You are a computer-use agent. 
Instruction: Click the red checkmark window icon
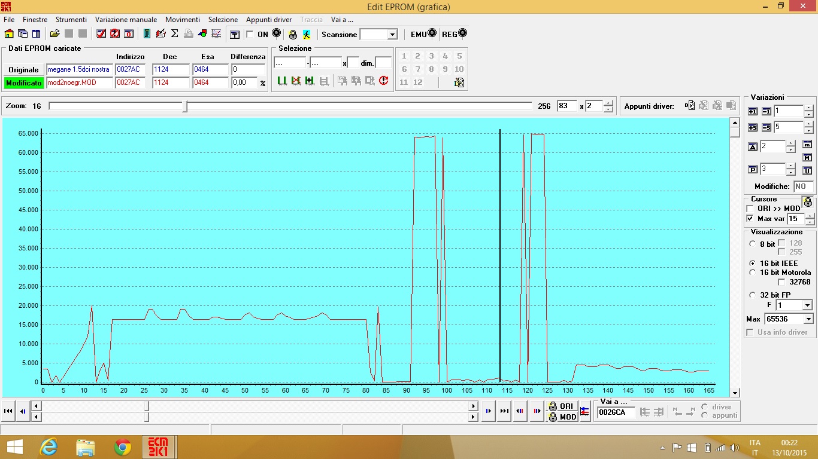pos(101,34)
